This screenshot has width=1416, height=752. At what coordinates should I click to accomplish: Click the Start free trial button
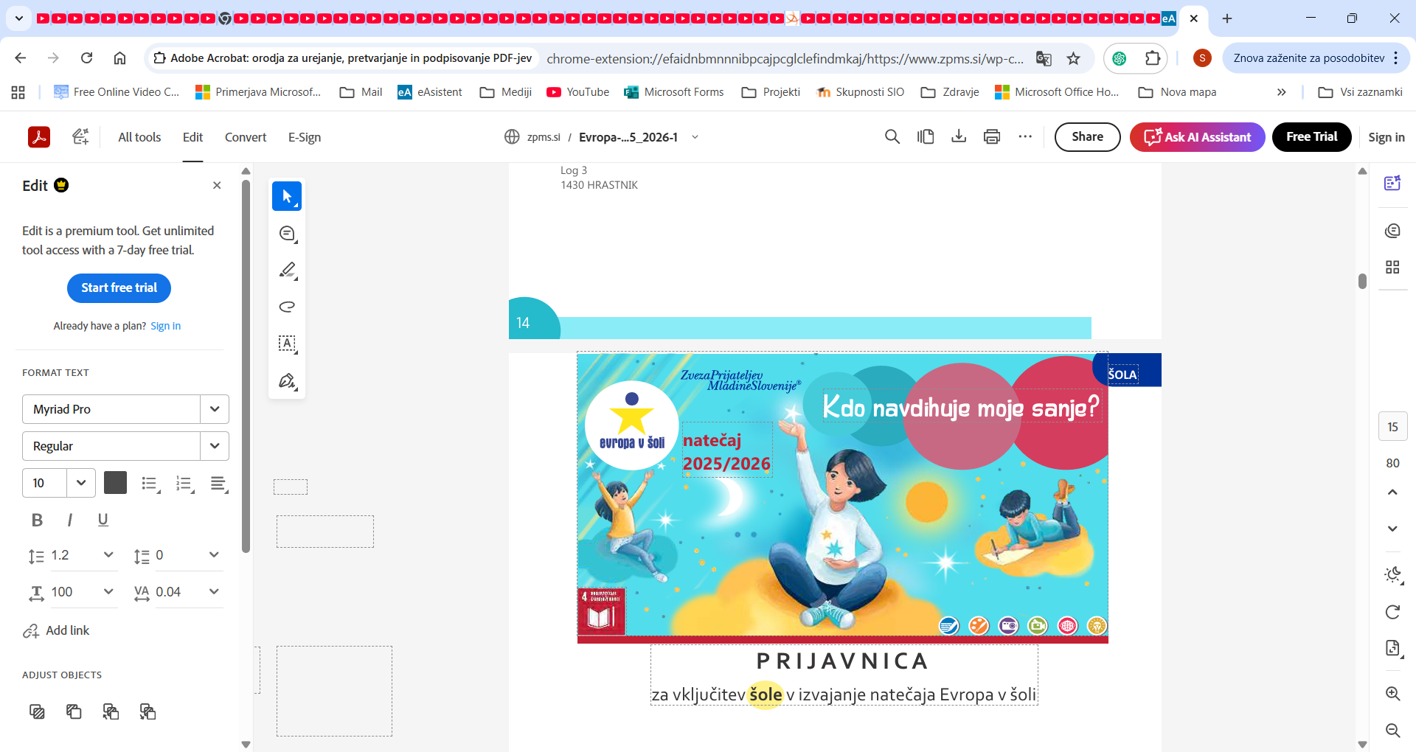coord(119,288)
